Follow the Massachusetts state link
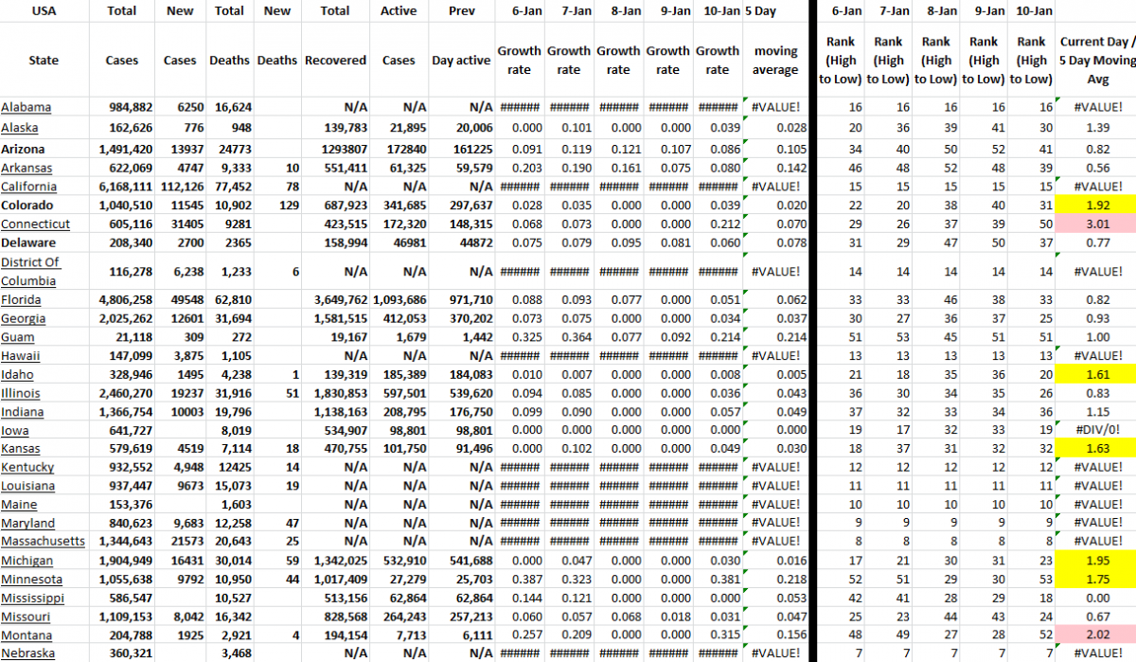1136x662 pixels. (x=43, y=542)
